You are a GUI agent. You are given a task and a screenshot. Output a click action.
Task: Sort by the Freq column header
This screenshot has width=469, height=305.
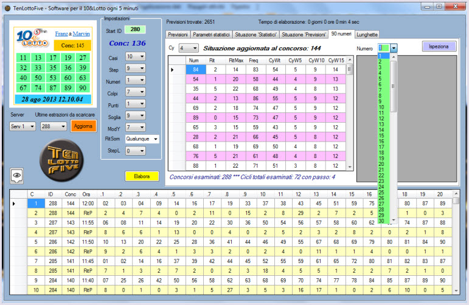[253, 60]
